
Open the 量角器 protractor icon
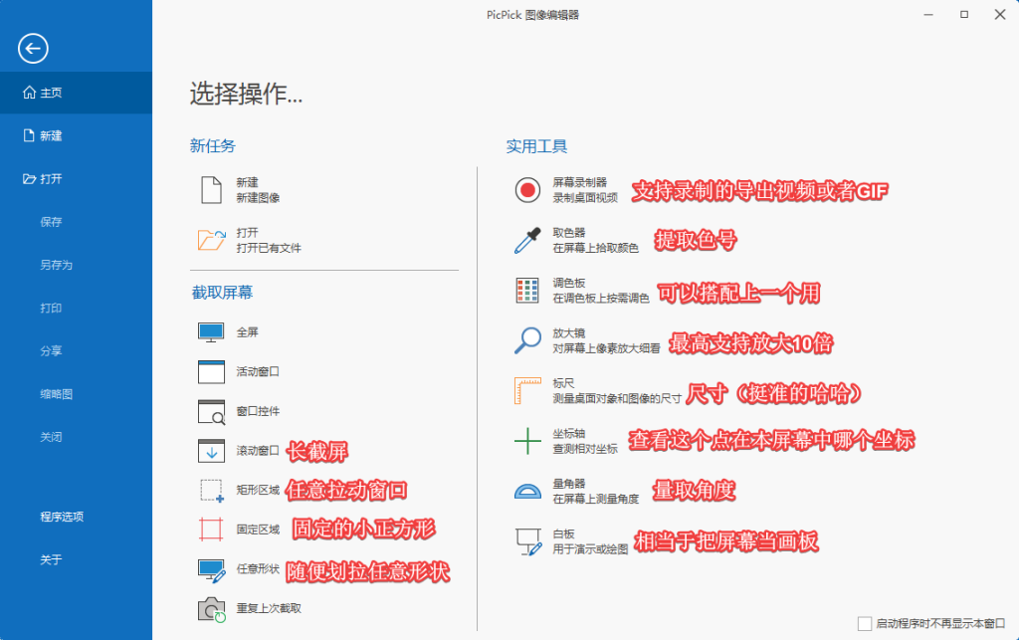click(527, 491)
